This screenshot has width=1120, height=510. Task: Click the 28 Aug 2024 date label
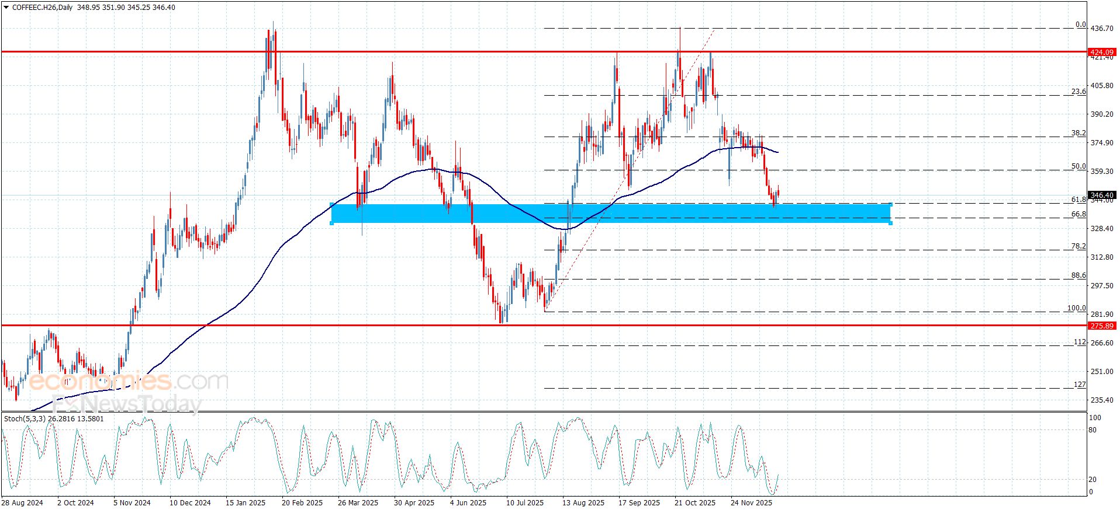[22, 503]
